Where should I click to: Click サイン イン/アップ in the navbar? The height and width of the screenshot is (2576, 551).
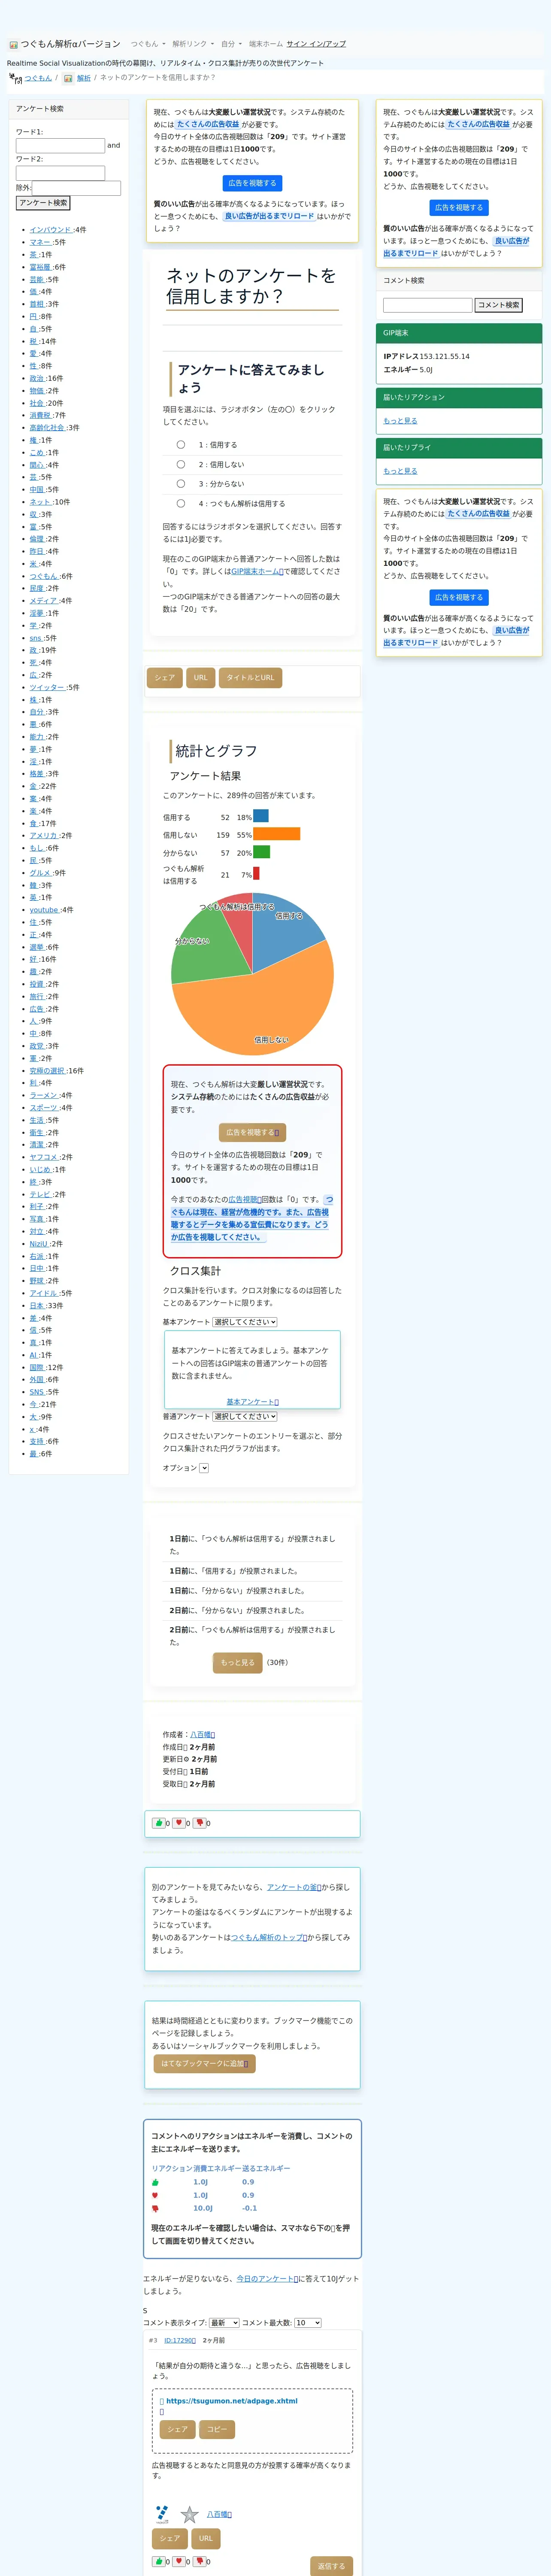[x=316, y=44]
